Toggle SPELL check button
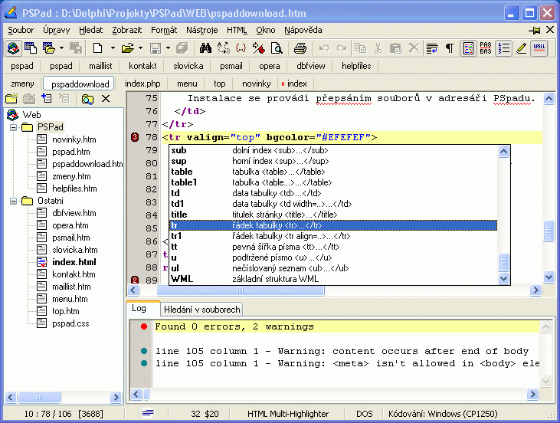The width and height of the screenshot is (560, 423). pyautogui.click(x=539, y=48)
